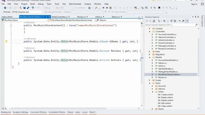The height and width of the screenshot is (115, 205).
Task: Collapse the Controllers folder
Action: (150, 32)
